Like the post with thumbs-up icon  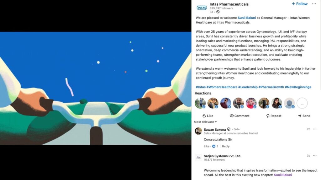pos(208,116)
